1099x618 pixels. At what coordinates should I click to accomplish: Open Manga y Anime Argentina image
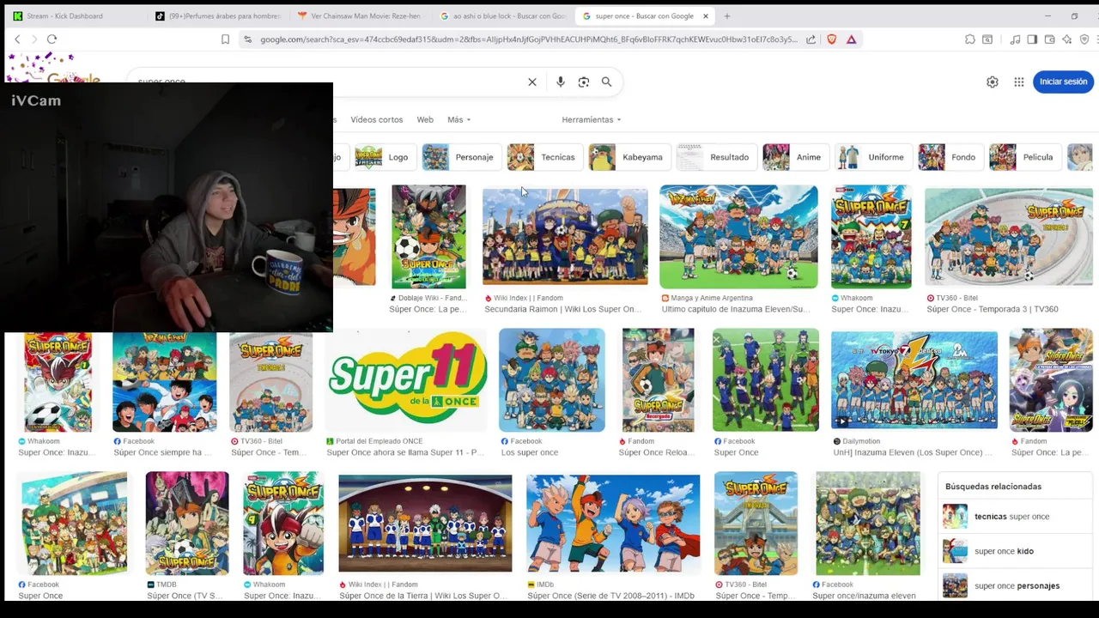pos(738,236)
